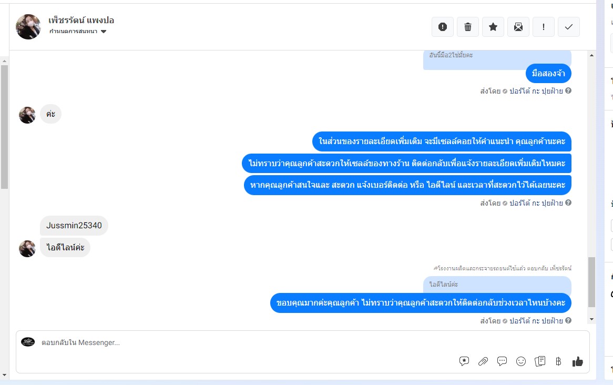Open customer profile picture in header
Screen dimensions: 613x385
click(x=28, y=27)
